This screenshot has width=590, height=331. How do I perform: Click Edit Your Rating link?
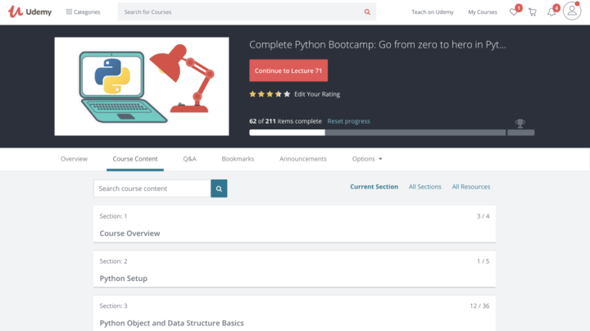(x=317, y=94)
